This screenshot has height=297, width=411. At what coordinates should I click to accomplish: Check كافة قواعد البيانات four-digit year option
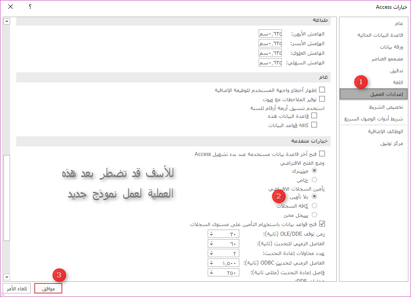[314, 125]
